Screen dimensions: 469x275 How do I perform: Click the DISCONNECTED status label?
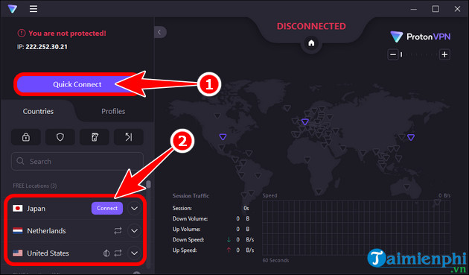[311, 26]
